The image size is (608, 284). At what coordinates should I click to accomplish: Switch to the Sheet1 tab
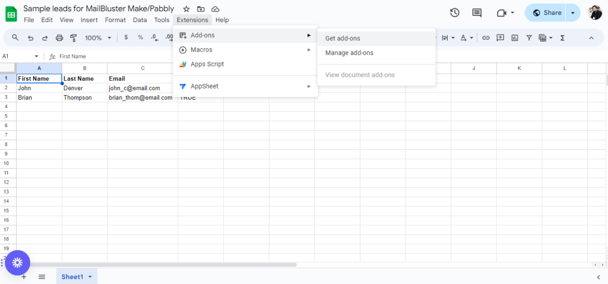(x=72, y=277)
